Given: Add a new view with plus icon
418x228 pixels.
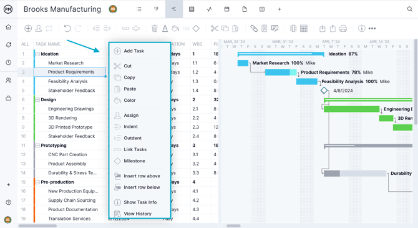Looking at the screenshot, I should coord(279,9).
